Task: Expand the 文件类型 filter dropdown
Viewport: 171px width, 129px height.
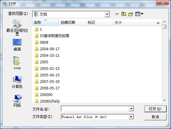Action: (x=131, y=117)
